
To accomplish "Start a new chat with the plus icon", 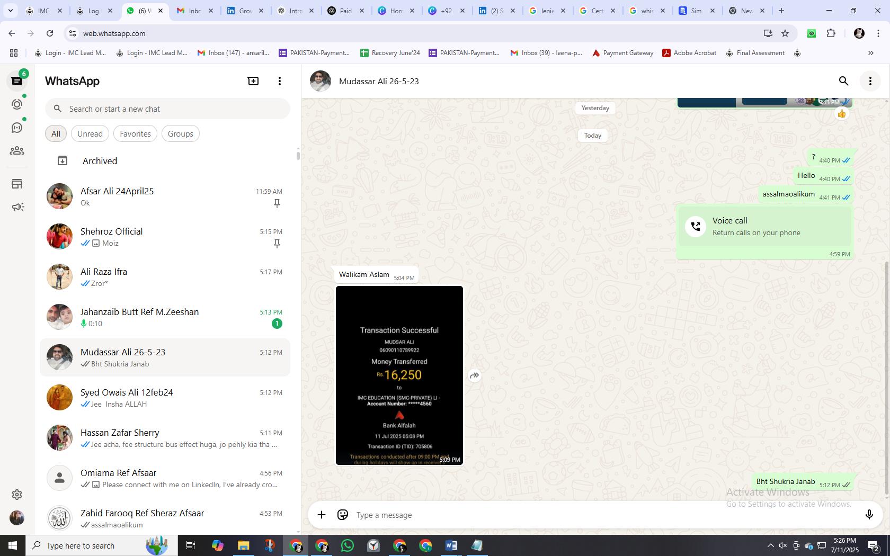I will pos(253,81).
